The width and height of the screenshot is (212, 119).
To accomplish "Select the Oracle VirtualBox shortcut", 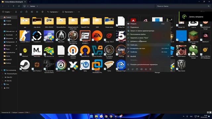I will point(97,50).
